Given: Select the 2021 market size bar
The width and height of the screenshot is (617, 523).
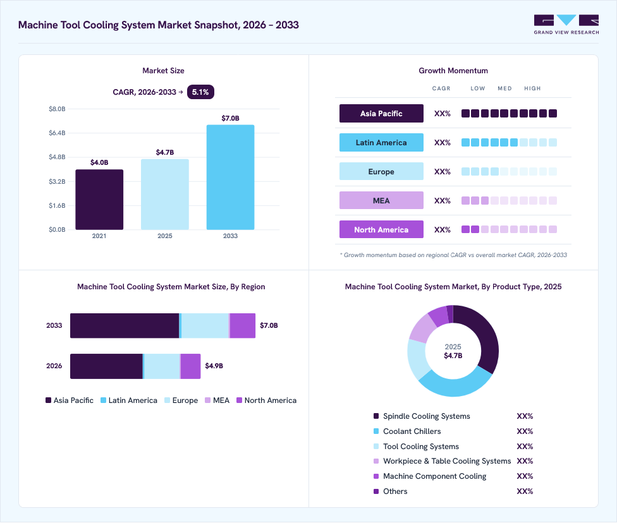Looking at the screenshot, I should point(99,200).
